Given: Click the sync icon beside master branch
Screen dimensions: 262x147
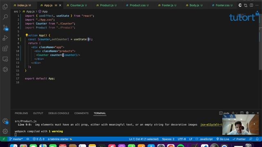Looking at the screenshot, I should 28,139.
